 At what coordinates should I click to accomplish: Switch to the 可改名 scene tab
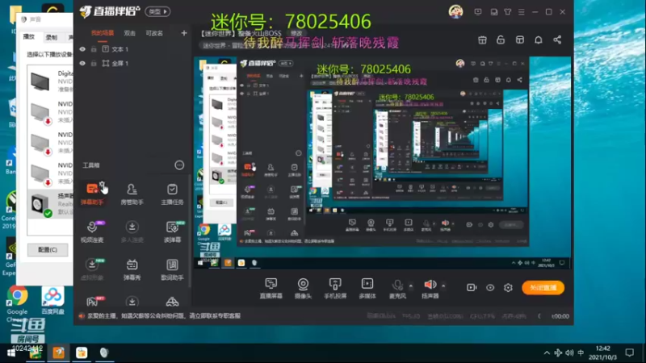(154, 33)
